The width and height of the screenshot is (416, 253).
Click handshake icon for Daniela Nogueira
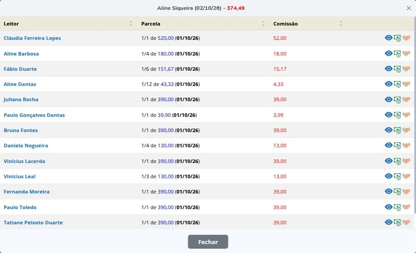[406, 146]
